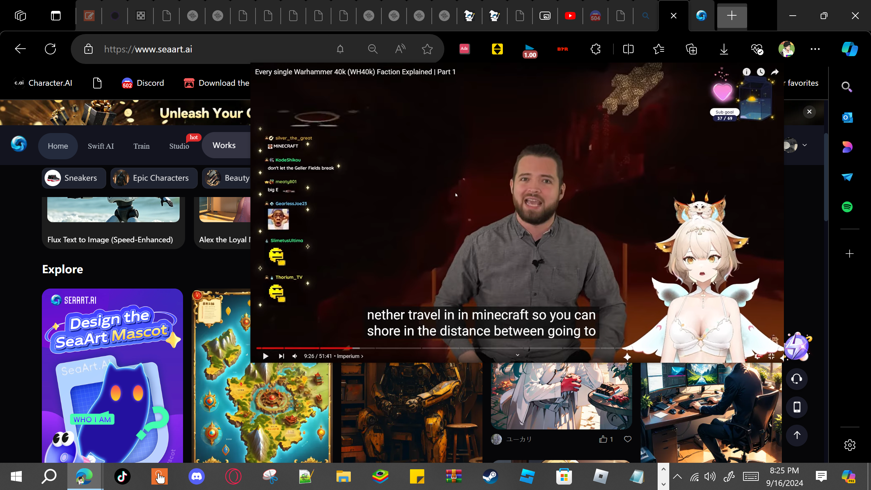
Task: Open the Discord bookmark
Action: click(143, 83)
